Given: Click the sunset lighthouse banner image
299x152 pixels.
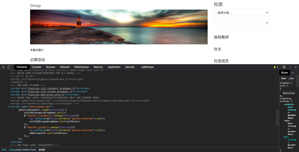Looking at the screenshot, I should point(119,27).
